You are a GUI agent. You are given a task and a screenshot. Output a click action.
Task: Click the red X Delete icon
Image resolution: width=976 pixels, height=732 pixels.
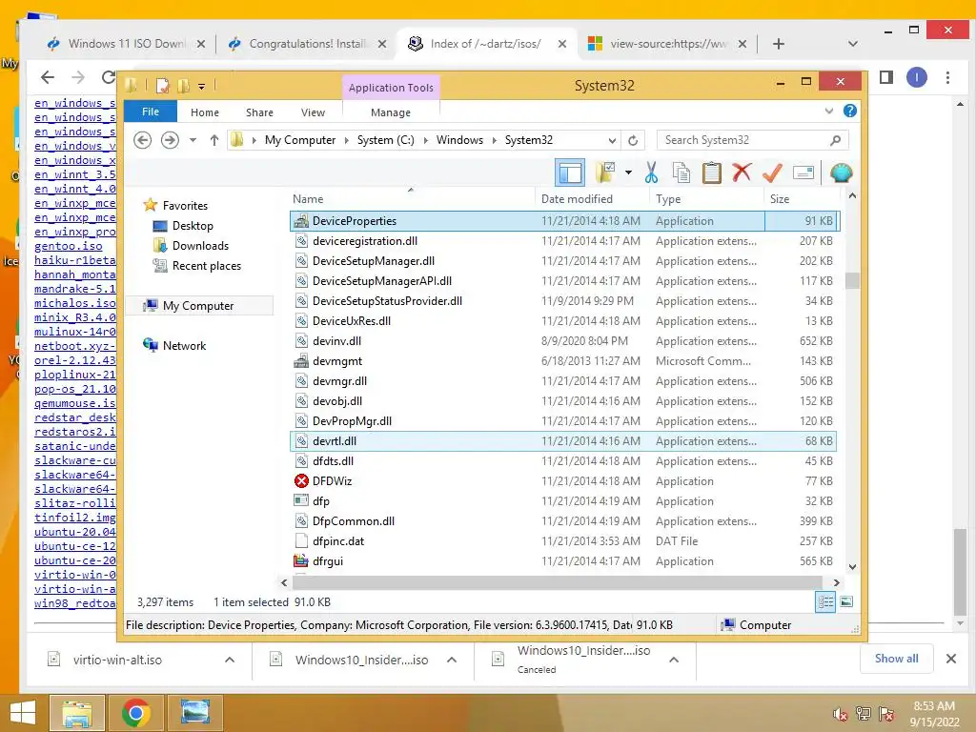[742, 172]
